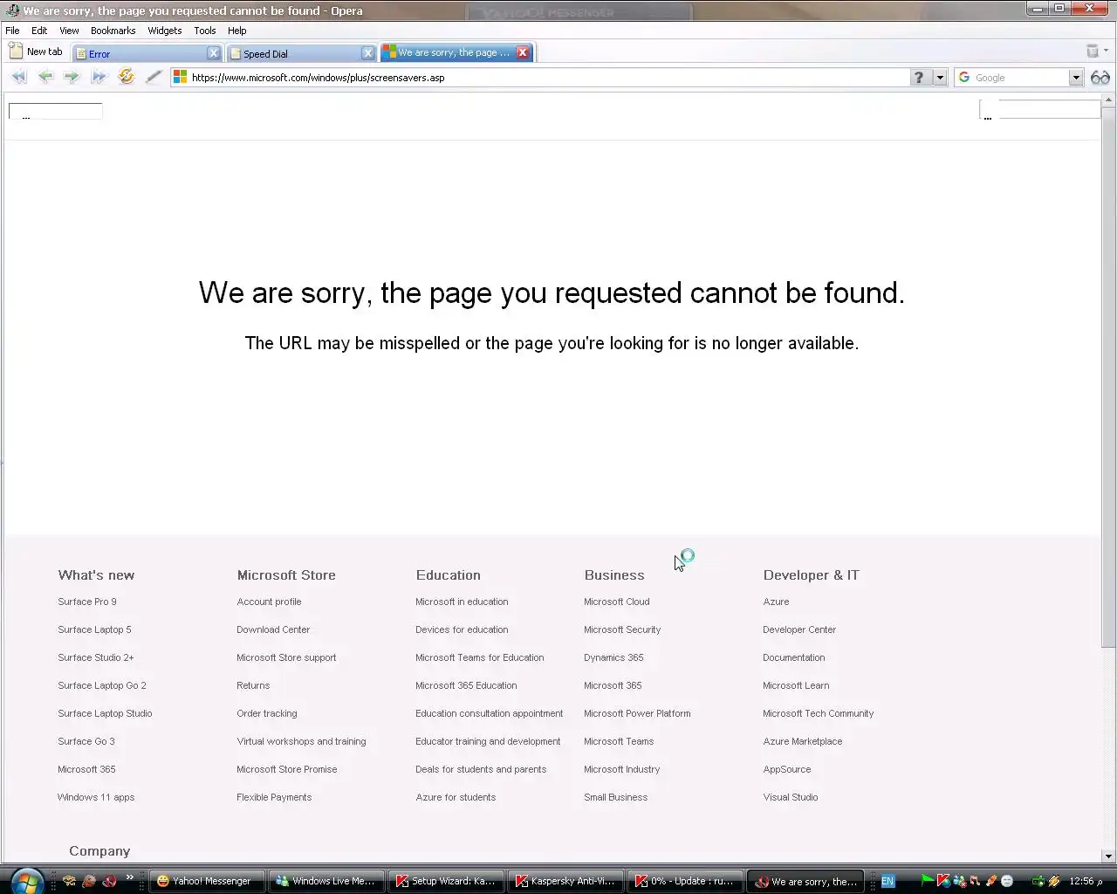1117x894 pixels.
Task: Click the glasses view icon
Action: pos(1100,77)
